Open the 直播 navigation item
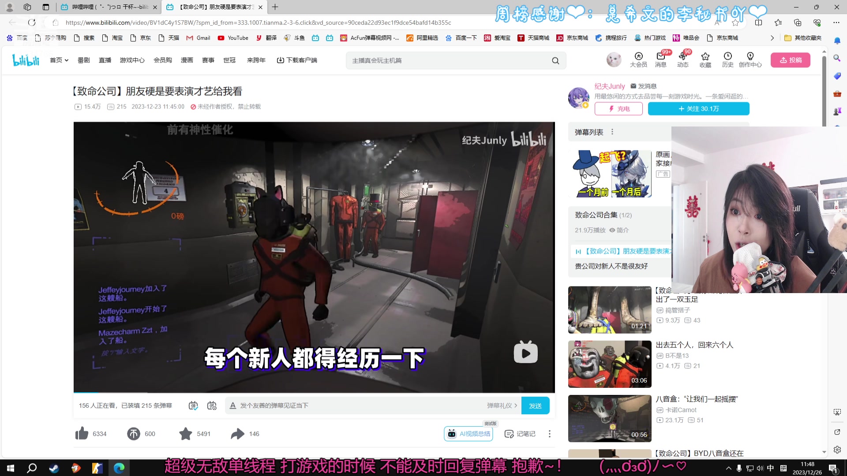The height and width of the screenshot is (476, 847). pyautogui.click(x=105, y=60)
